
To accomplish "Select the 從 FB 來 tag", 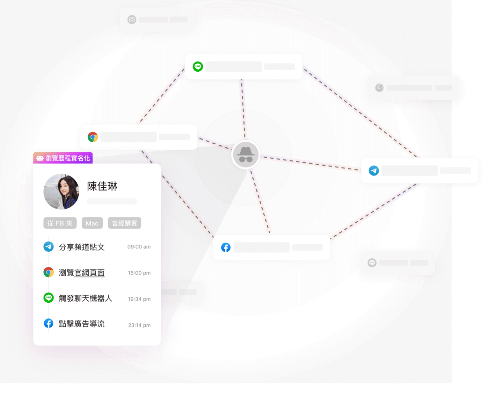I will 60,223.
